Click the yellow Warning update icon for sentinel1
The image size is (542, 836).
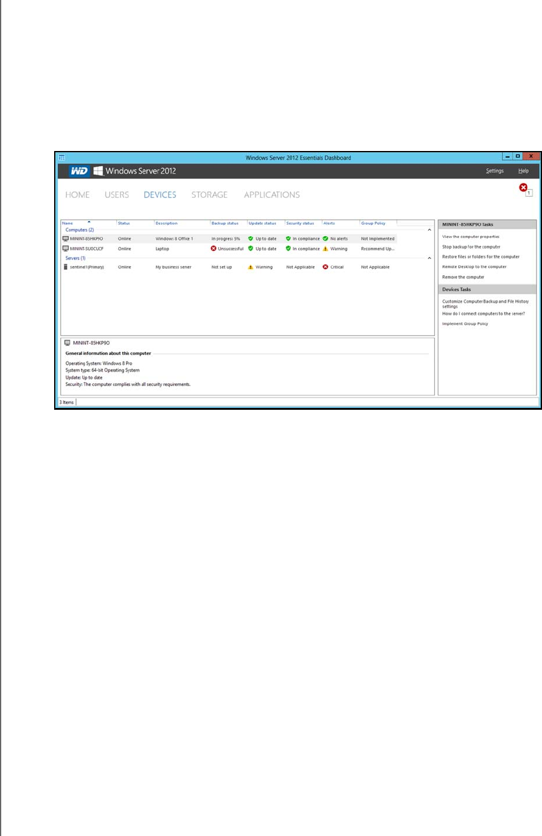click(x=251, y=267)
